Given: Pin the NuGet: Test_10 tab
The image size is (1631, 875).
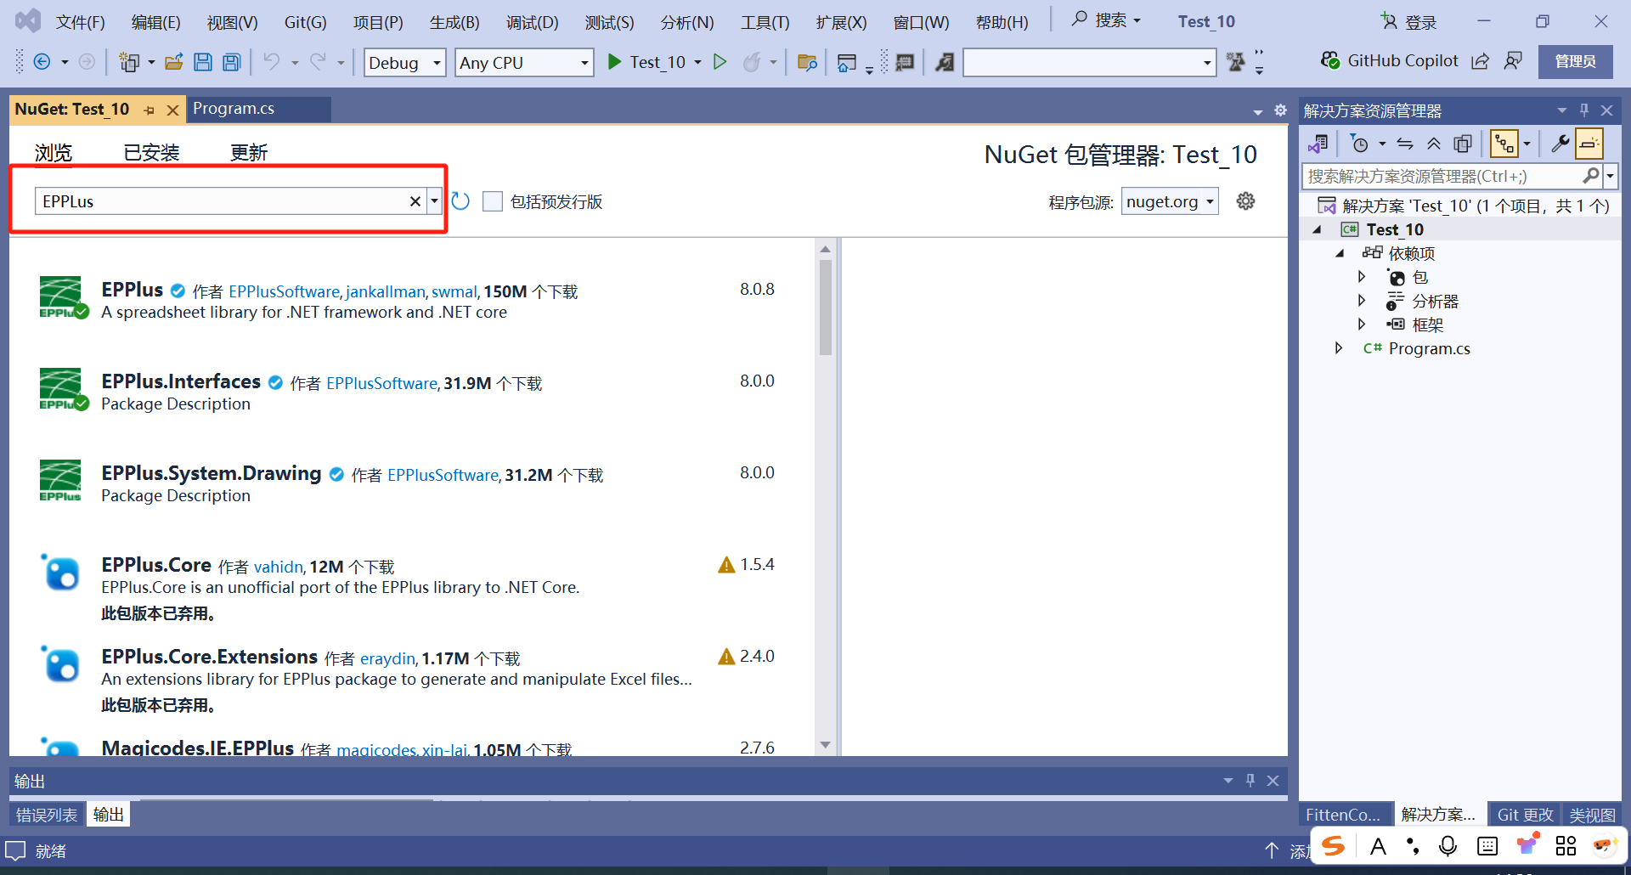Looking at the screenshot, I should point(150,110).
